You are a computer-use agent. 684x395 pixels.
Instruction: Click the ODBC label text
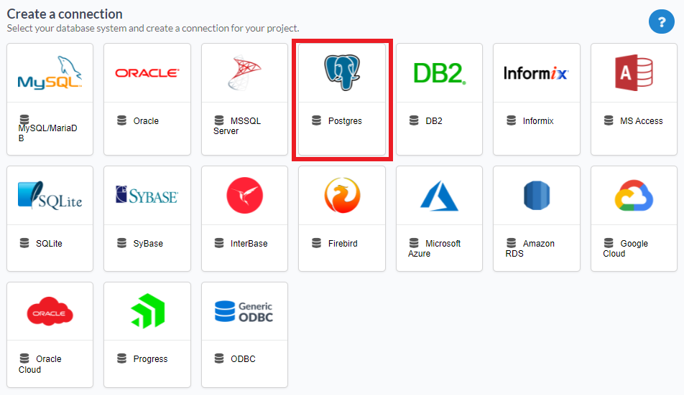[x=243, y=359]
